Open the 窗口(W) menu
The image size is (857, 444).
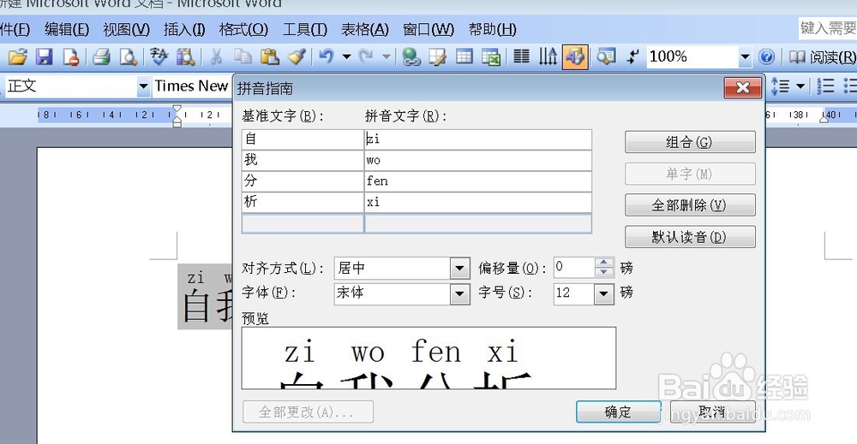(428, 29)
